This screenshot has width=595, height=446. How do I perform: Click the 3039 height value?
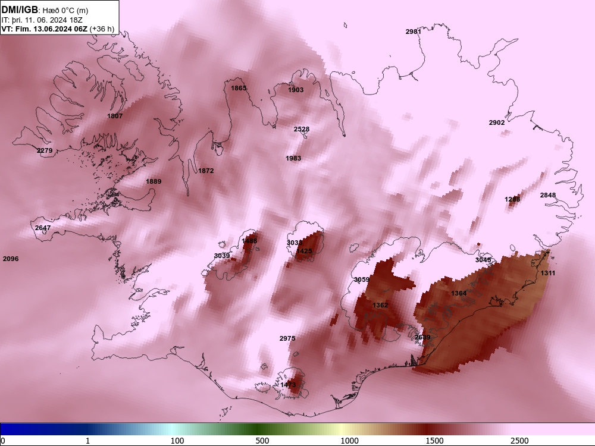click(x=221, y=256)
